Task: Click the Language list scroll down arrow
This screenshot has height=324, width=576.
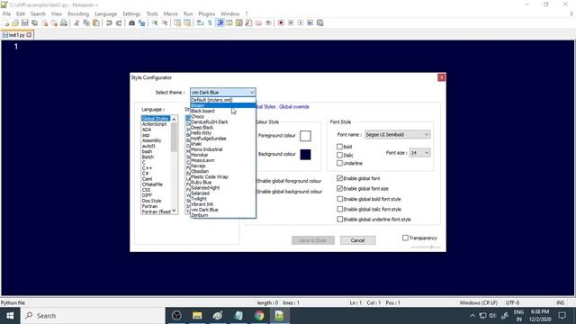Action: pos(174,211)
